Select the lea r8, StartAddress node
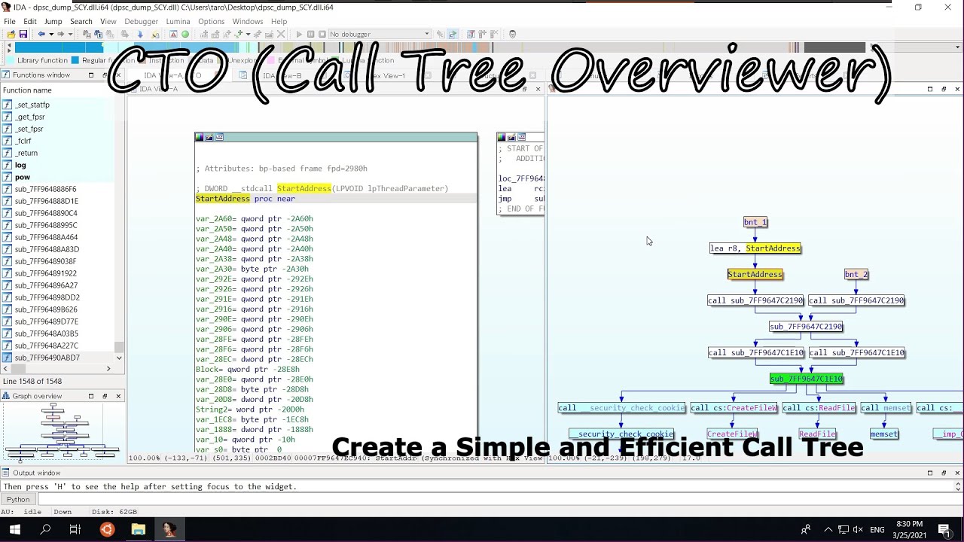 755,248
